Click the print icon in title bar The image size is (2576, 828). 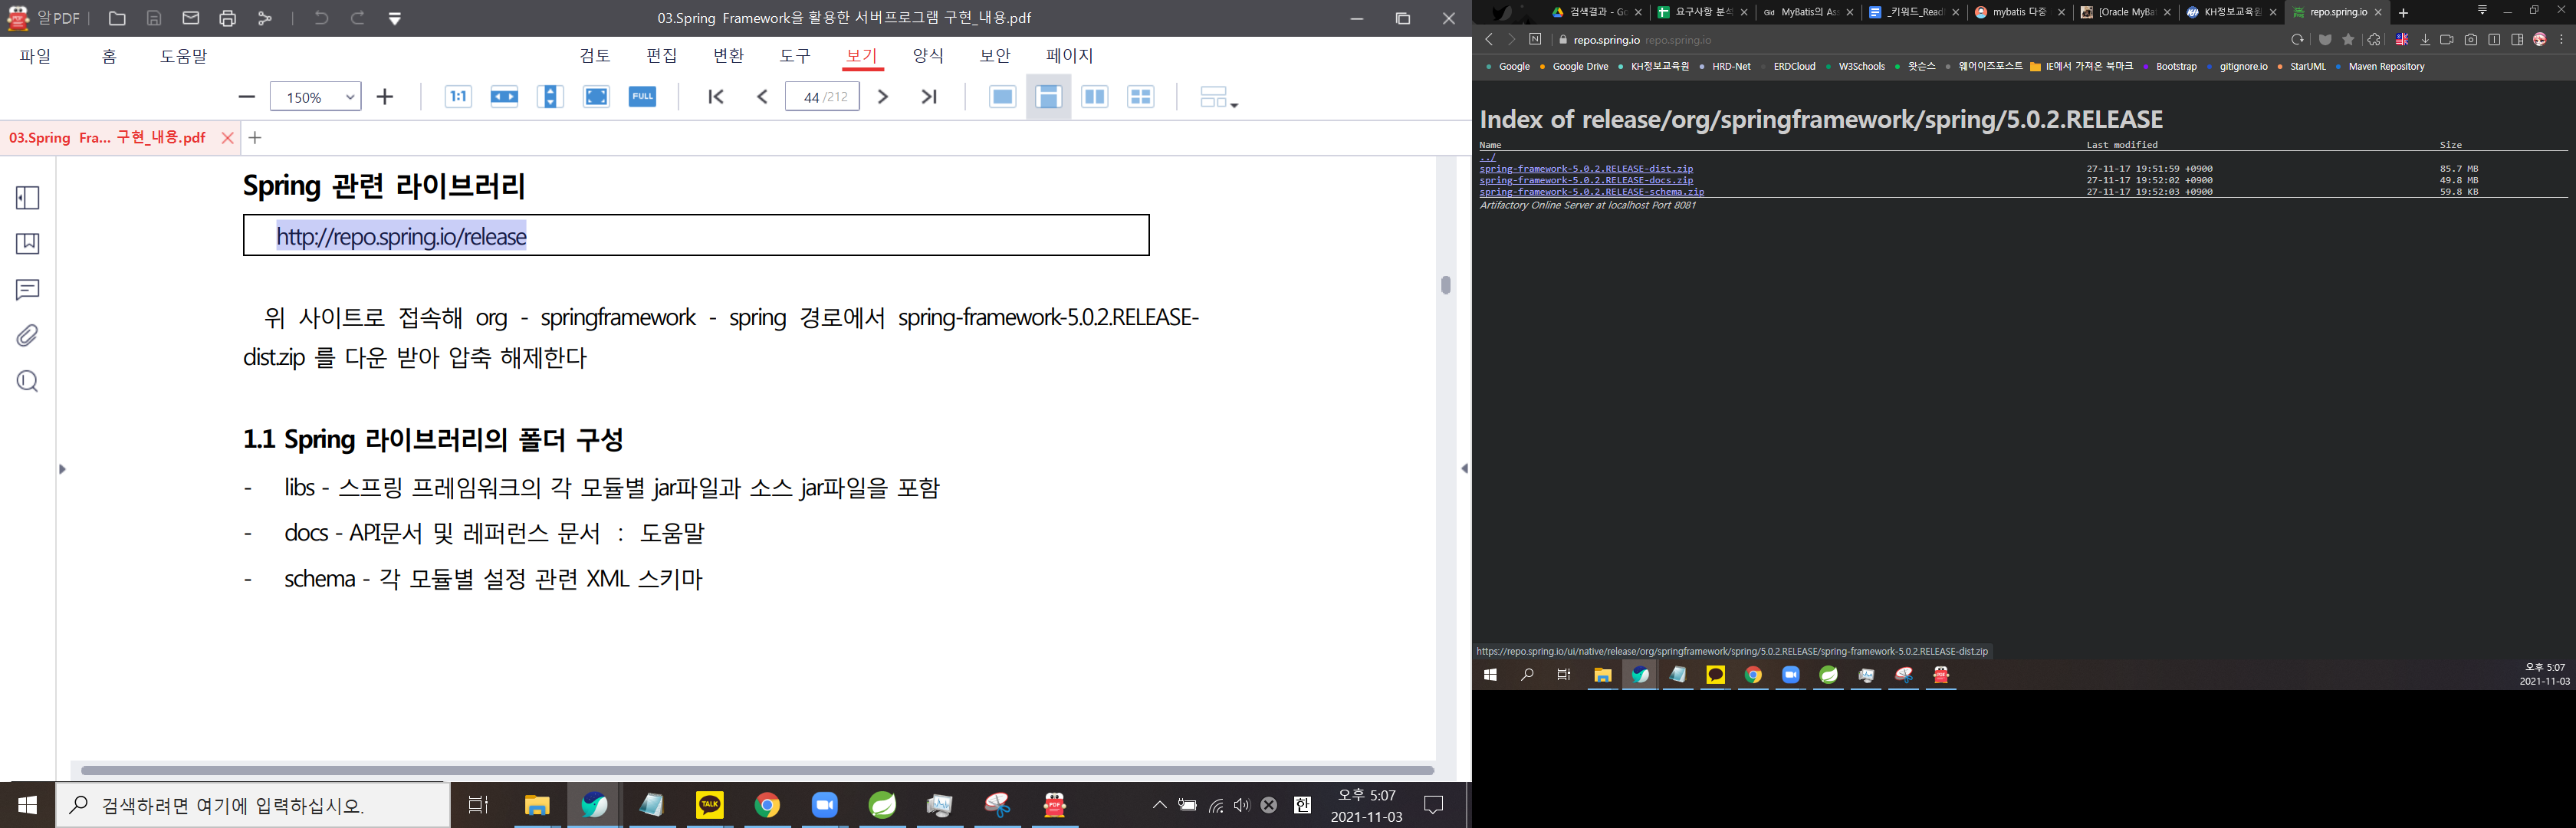tap(228, 18)
